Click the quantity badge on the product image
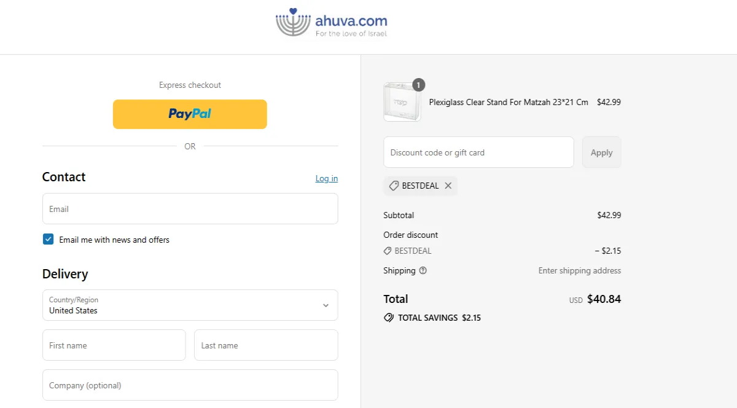 coord(418,85)
